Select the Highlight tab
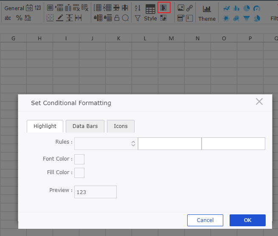Viewport: 278px width, 236px height. (x=45, y=126)
